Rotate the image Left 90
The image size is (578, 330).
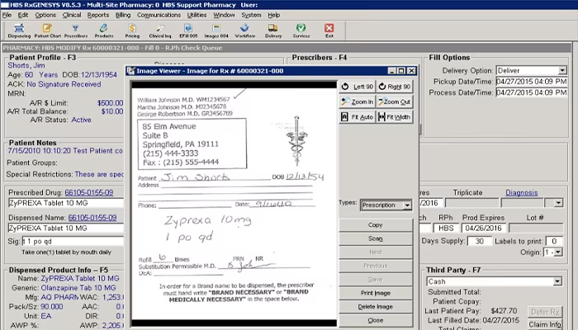pos(357,87)
